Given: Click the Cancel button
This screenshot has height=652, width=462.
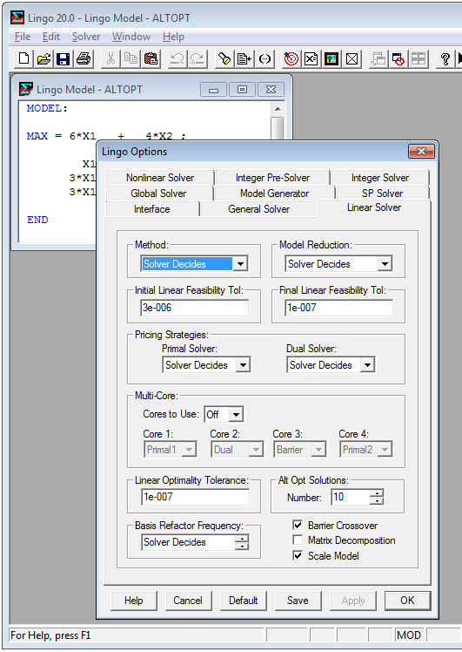Looking at the screenshot, I should (188, 601).
